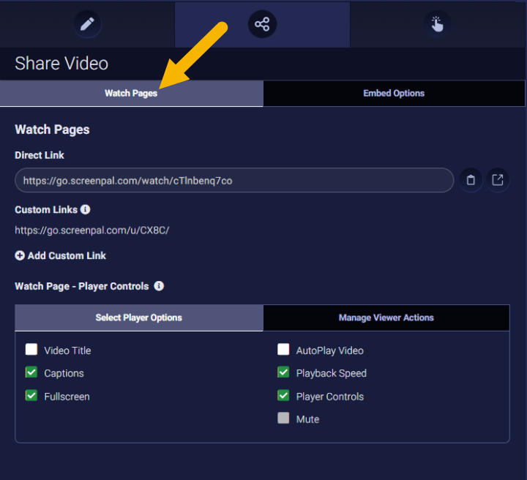Click the Select Player Options tab
Screen dimensions: 527x480
(138, 318)
